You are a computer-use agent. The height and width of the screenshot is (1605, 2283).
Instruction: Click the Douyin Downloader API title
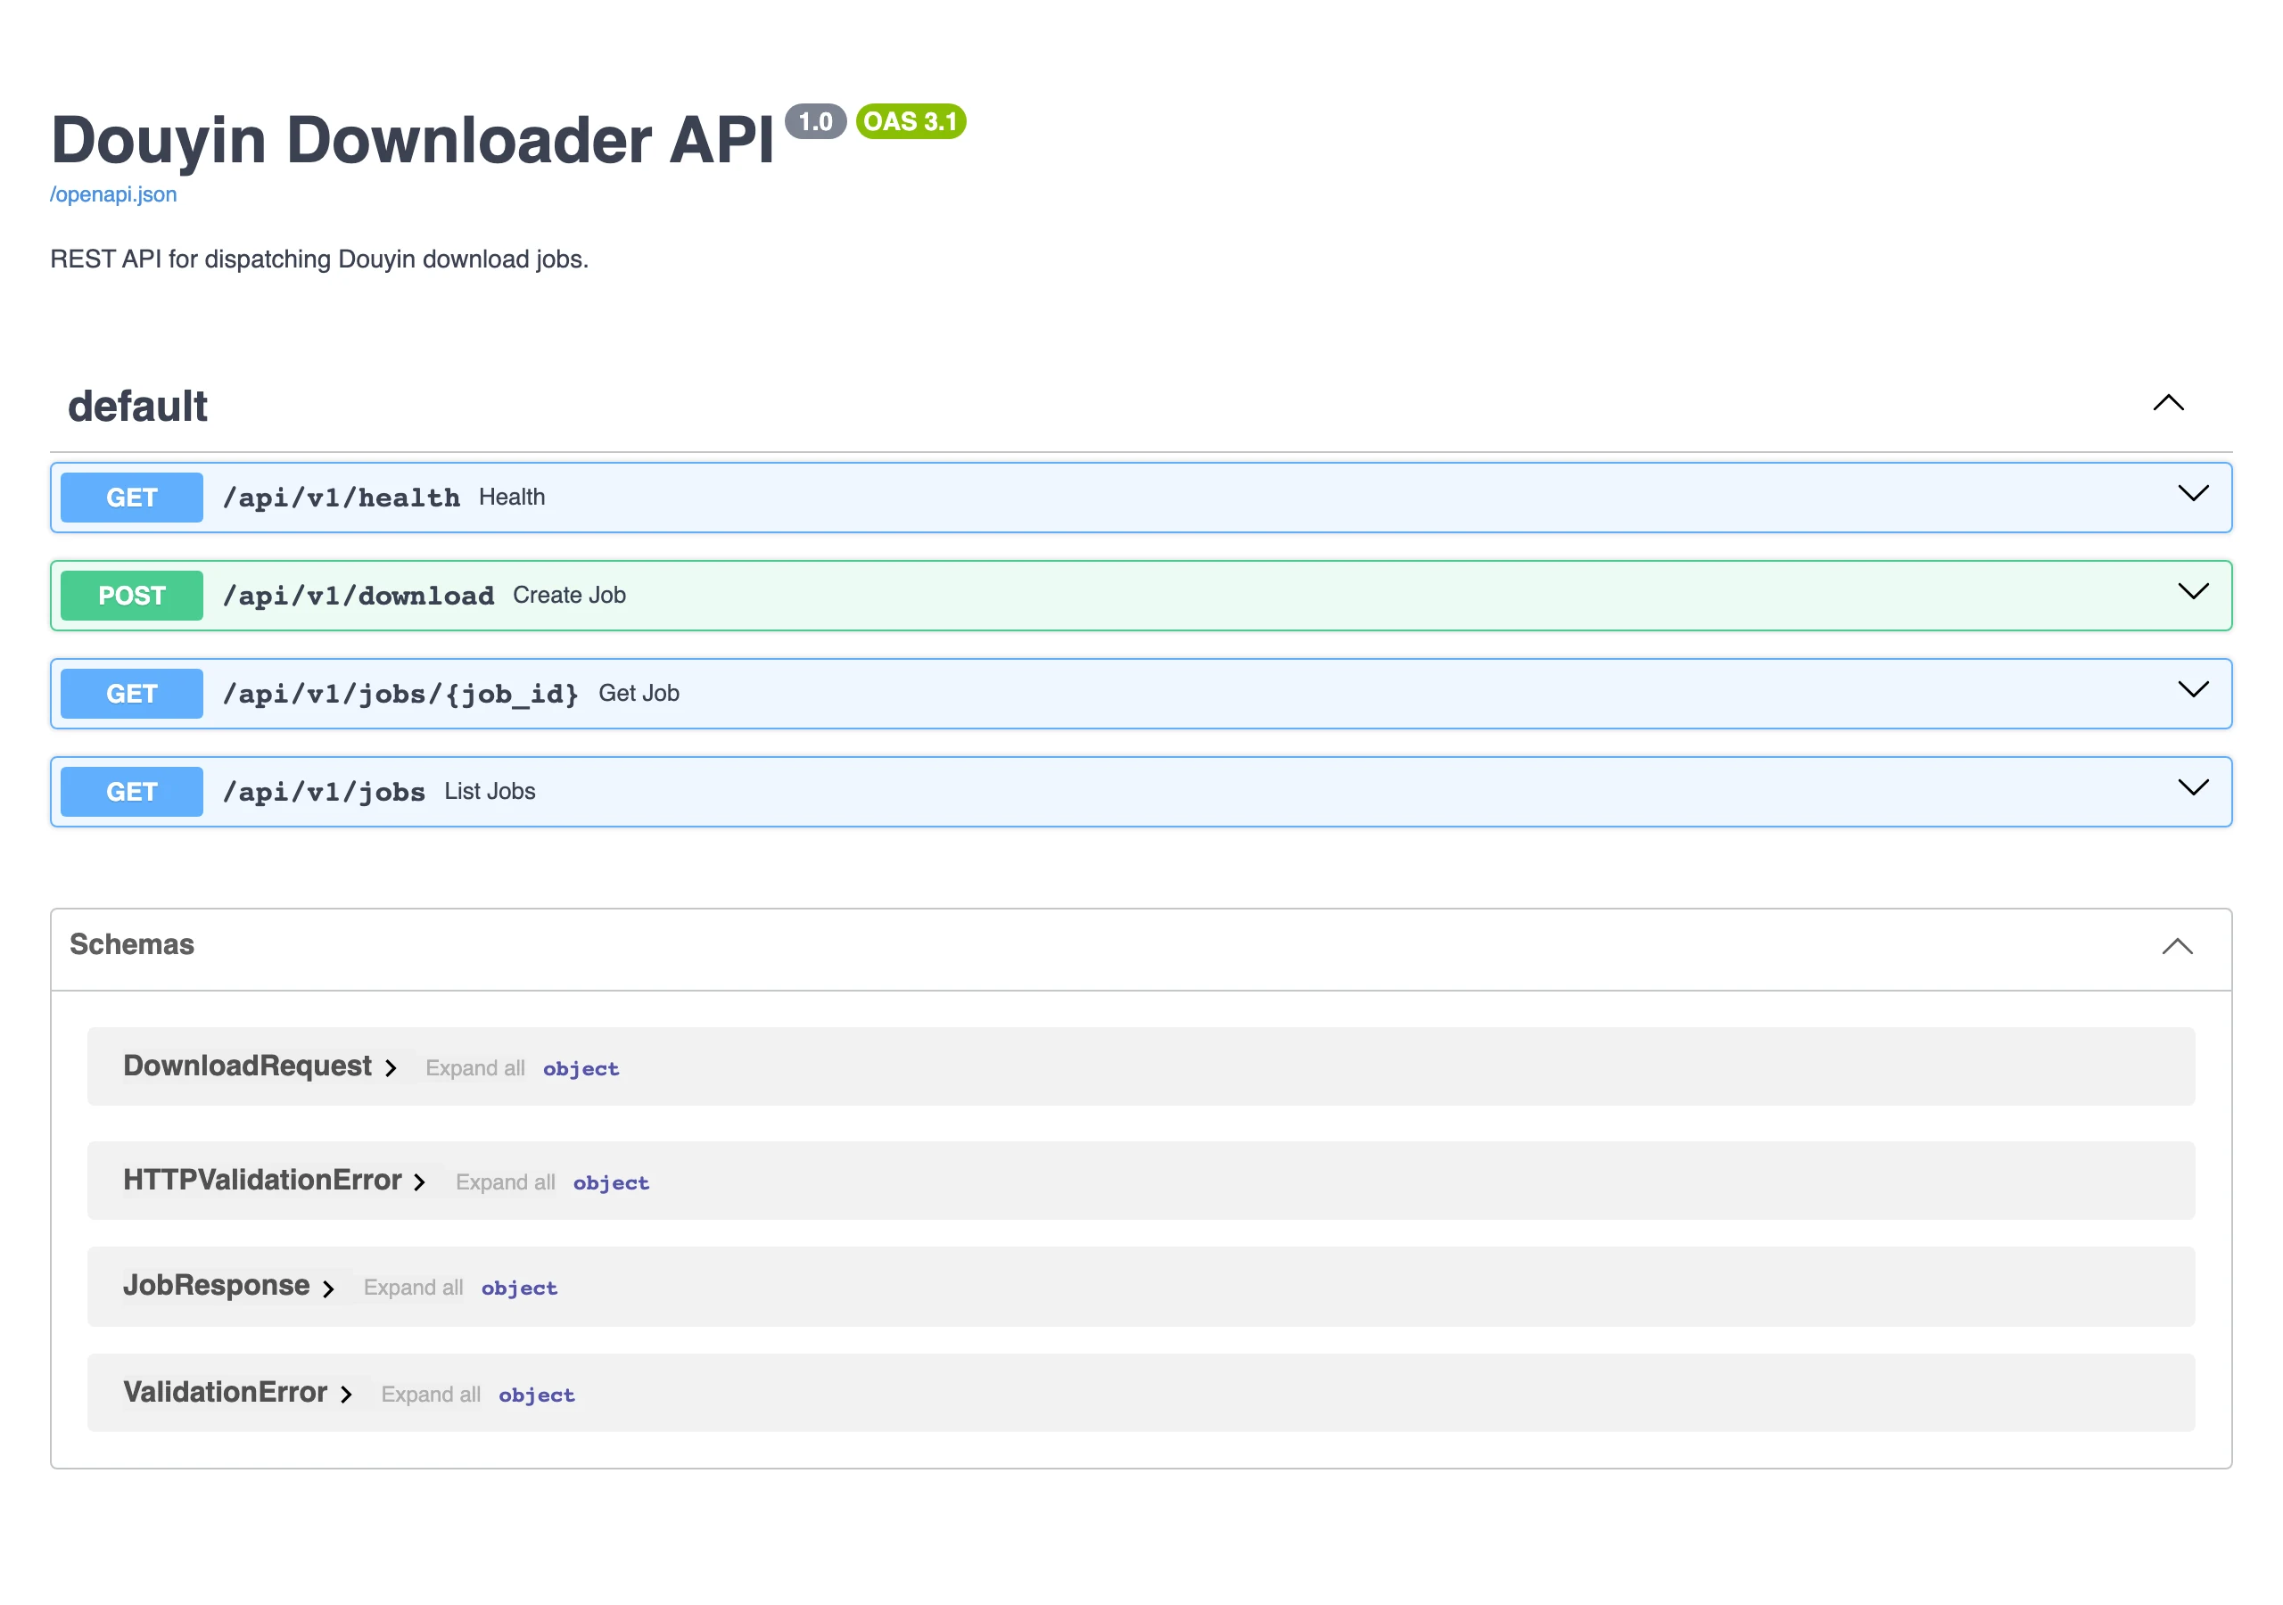click(x=413, y=139)
